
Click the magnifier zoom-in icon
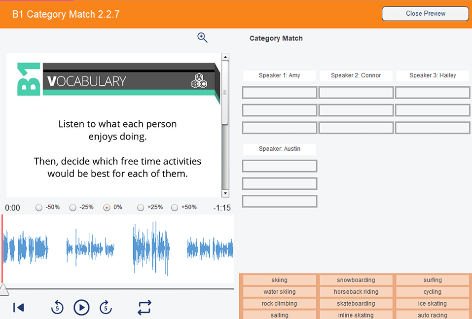point(202,38)
